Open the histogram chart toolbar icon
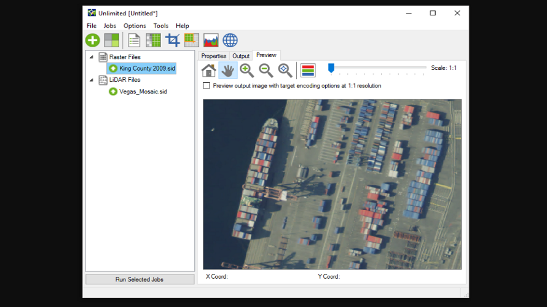The width and height of the screenshot is (547, 307). point(211,41)
